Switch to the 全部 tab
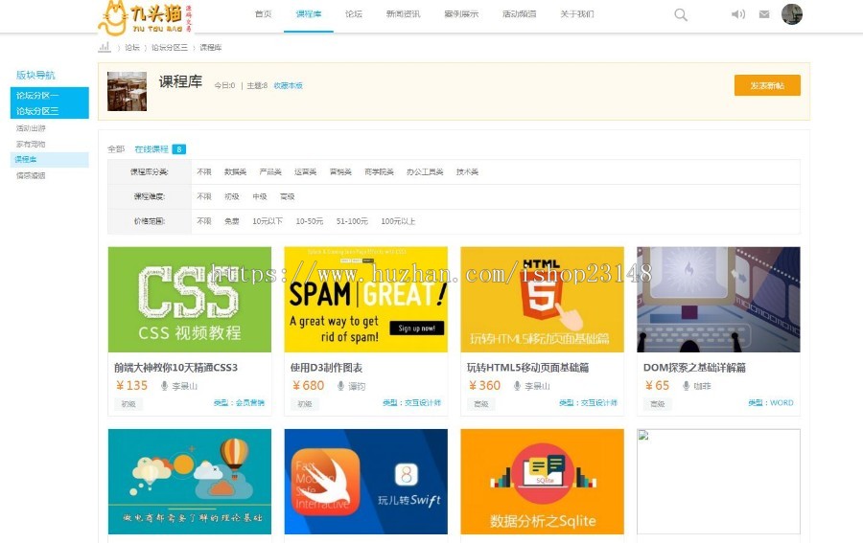863x543 pixels. [116, 149]
